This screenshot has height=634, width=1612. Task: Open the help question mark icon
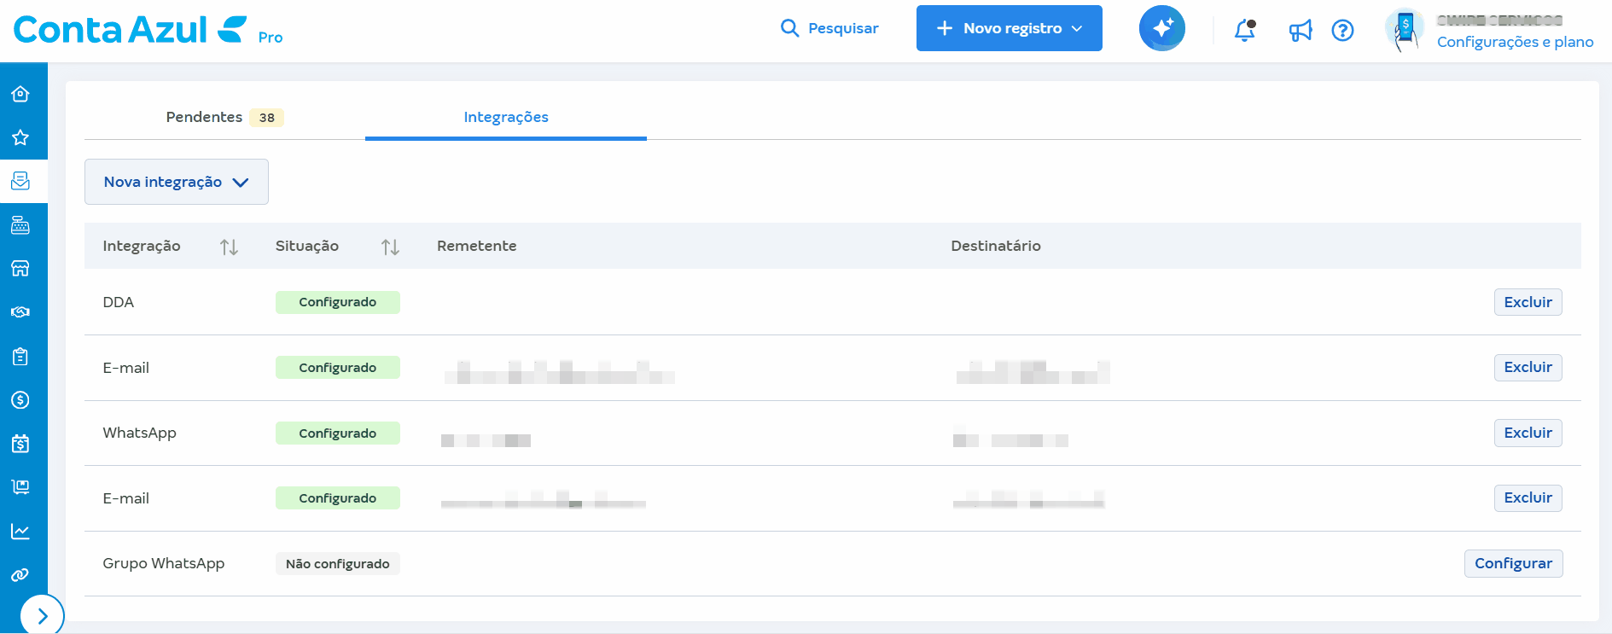[1342, 31]
